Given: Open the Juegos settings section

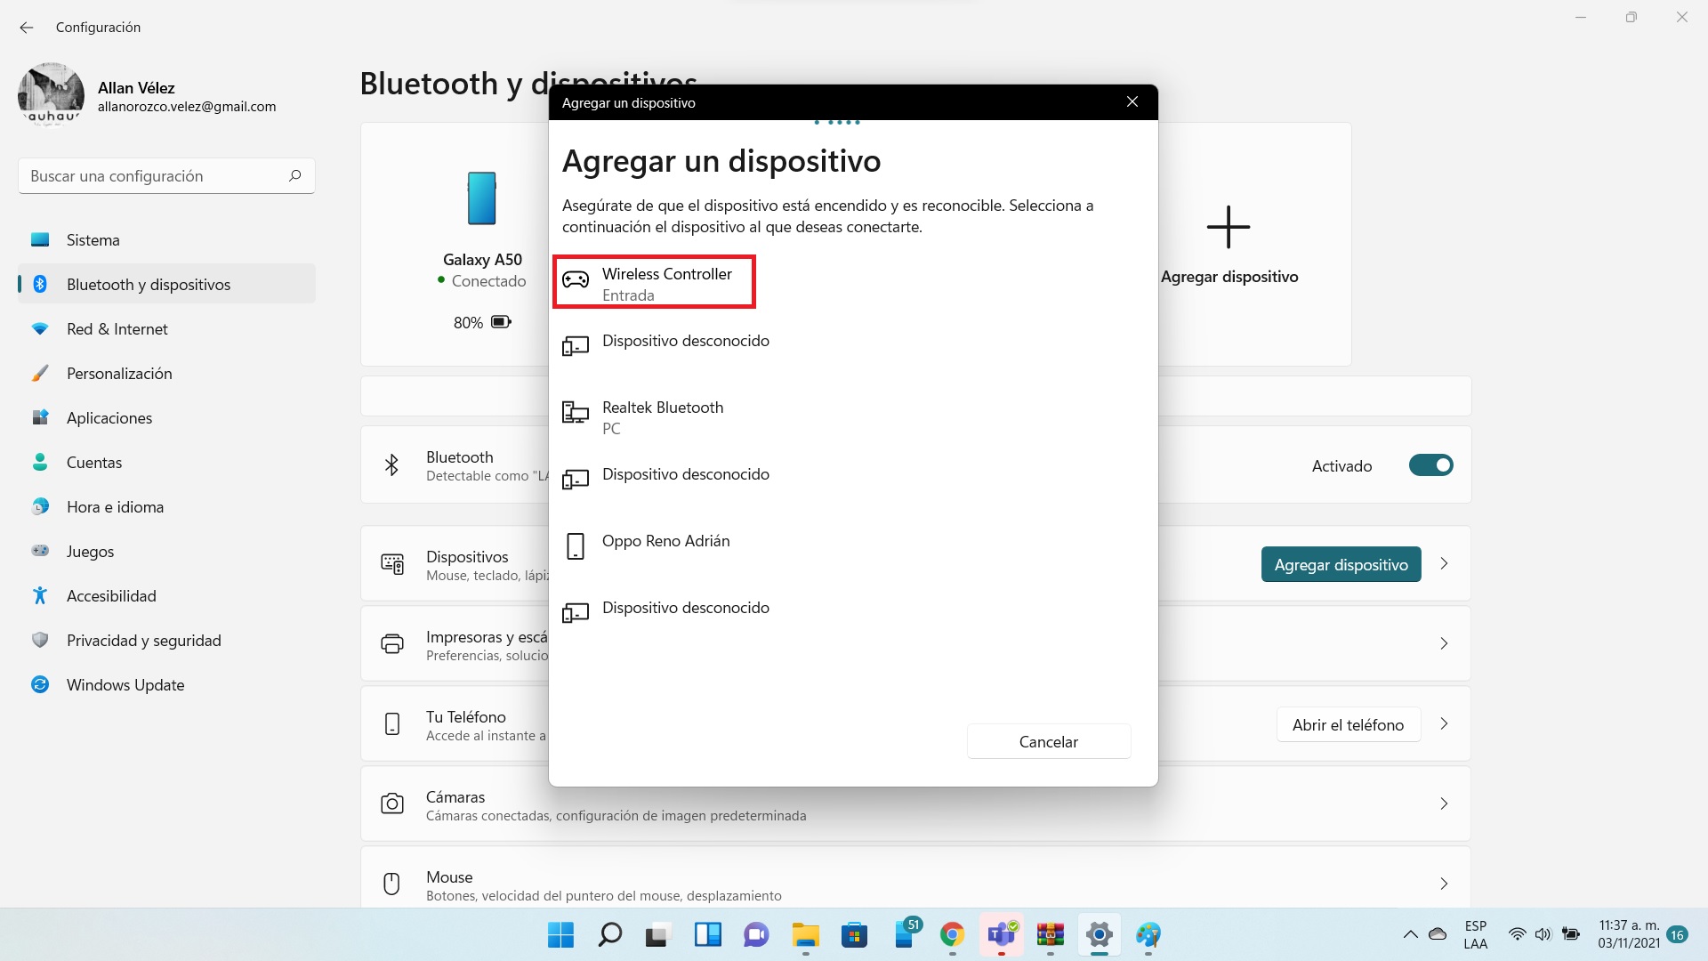Looking at the screenshot, I should tap(90, 551).
